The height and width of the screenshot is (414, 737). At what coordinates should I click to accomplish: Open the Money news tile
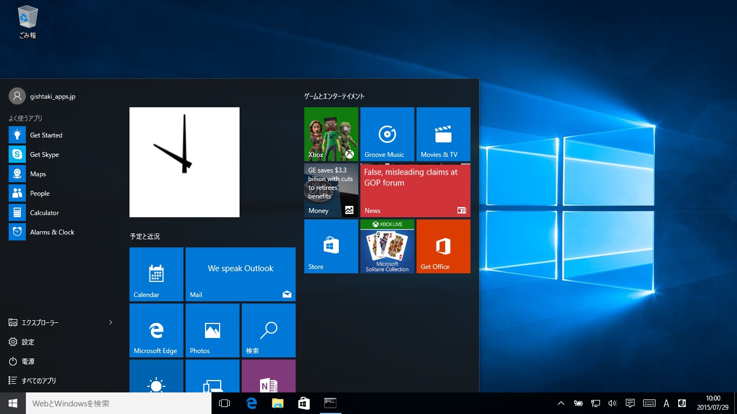(331, 190)
